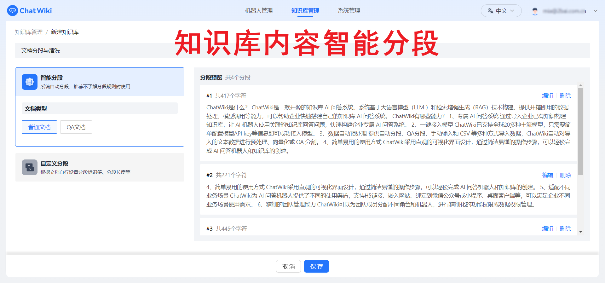Edit segment #2 via 编辑
The image size is (605, 283).
pos(548,175)
